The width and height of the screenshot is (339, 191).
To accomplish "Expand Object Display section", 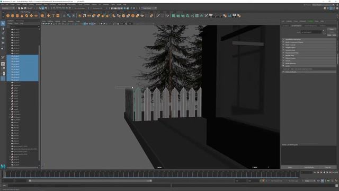I will pos(309,58).
